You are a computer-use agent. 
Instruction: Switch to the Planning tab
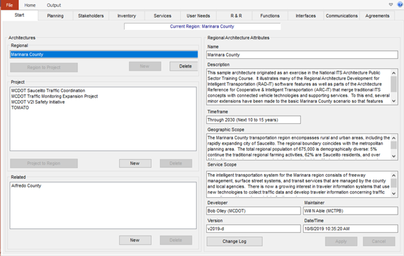(x=55, y=16)
